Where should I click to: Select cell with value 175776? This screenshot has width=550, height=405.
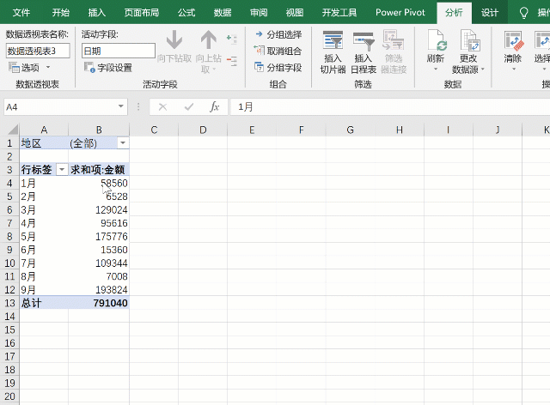[x=99, y=237]
